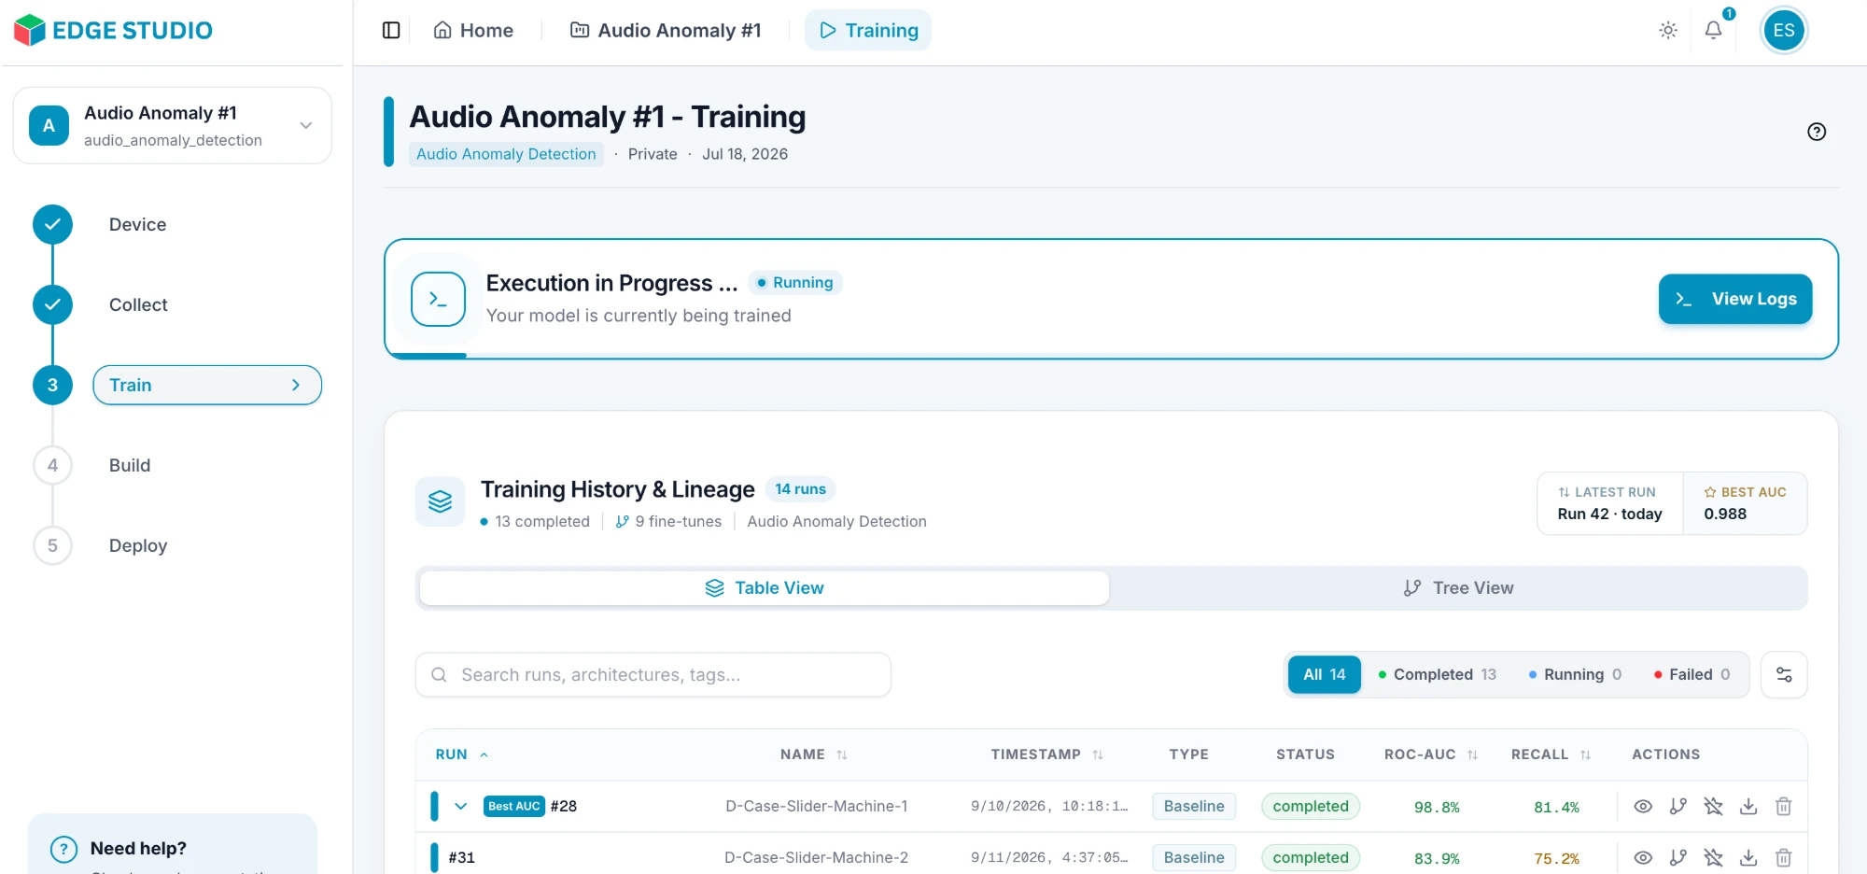The image size is (1867, 874).
Task: Open the ES user avatar menu
Action: [x=1783, y=30]
